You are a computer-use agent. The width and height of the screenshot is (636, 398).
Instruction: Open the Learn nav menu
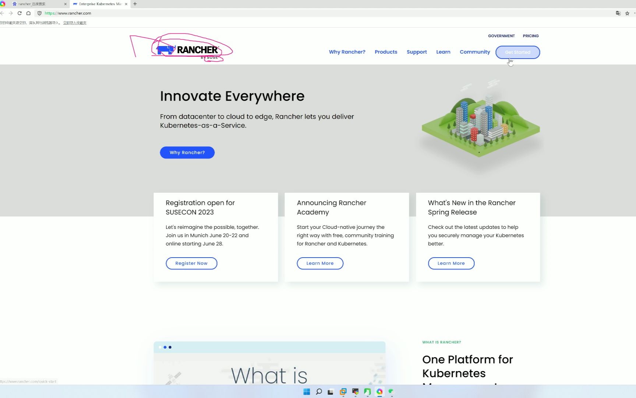(x=443, y=52)
